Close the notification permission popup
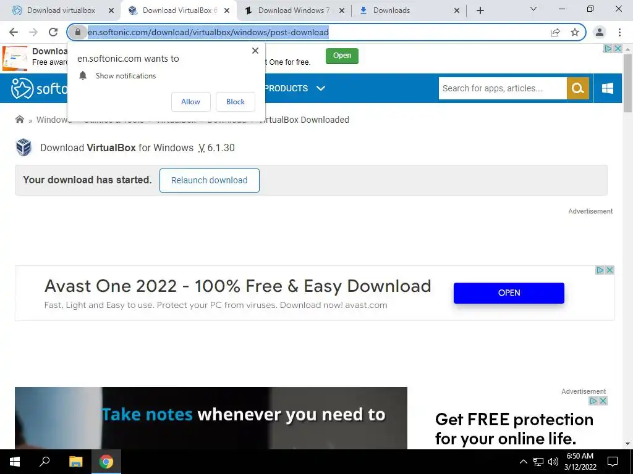Screen dimensions: 633x474 point(255,51)
